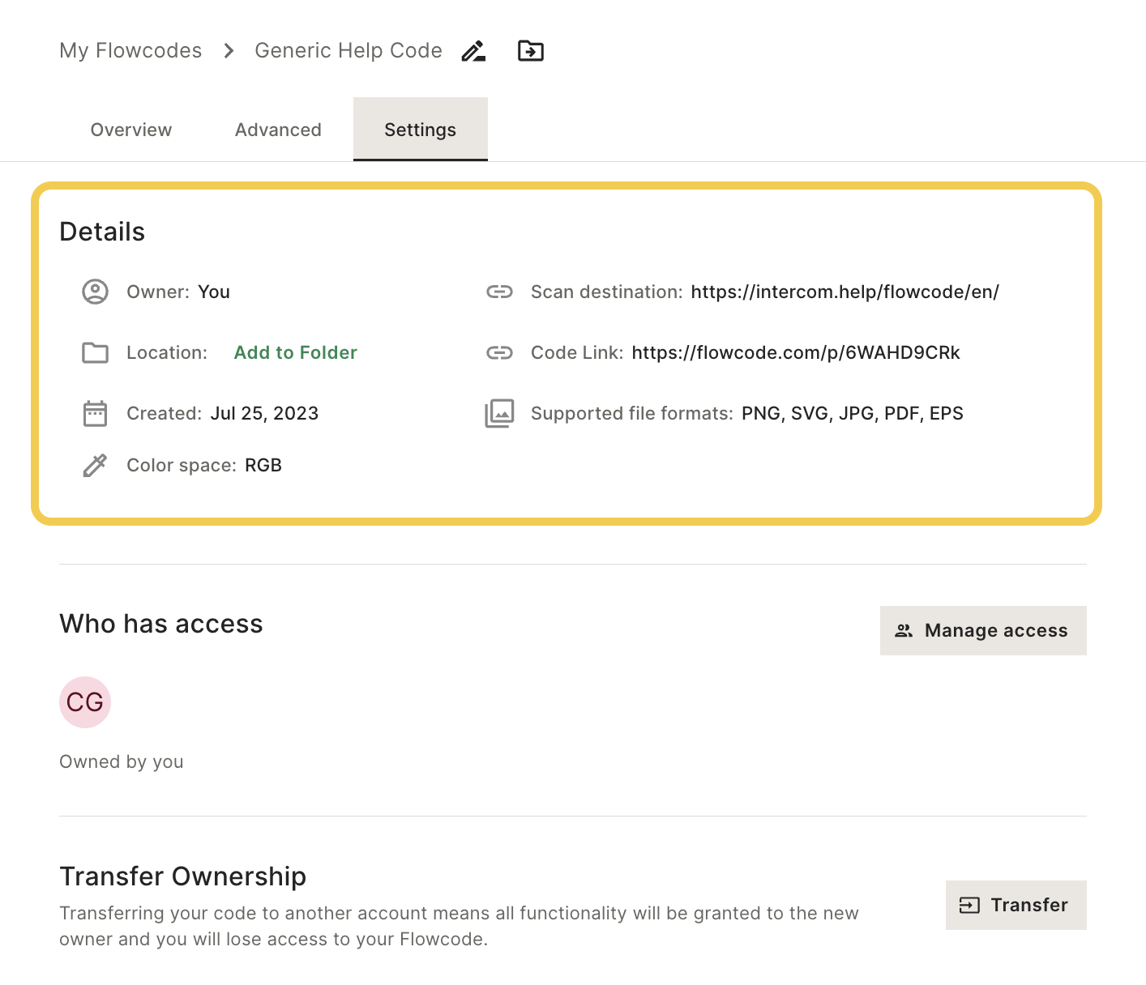Open the Overview tab
The height and width of the screenshot is (985, 1146).
(131, 130)
